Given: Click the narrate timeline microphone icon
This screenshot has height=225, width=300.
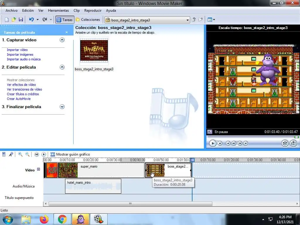Looking at the screenshot, I should (x=11, y=154).
